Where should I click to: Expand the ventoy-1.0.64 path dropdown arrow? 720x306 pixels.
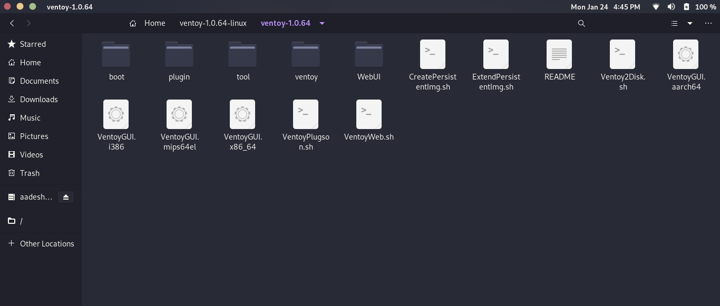point(322,23)
